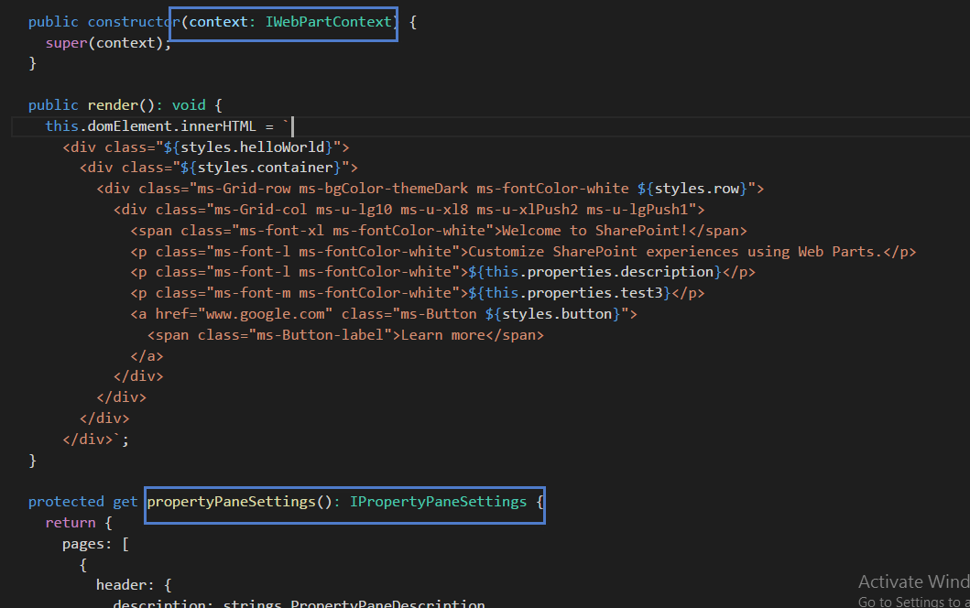The height and width of the screenshot is (608, 970).
Task: Click 'super' call inside constructor
Action: [66, 43]
